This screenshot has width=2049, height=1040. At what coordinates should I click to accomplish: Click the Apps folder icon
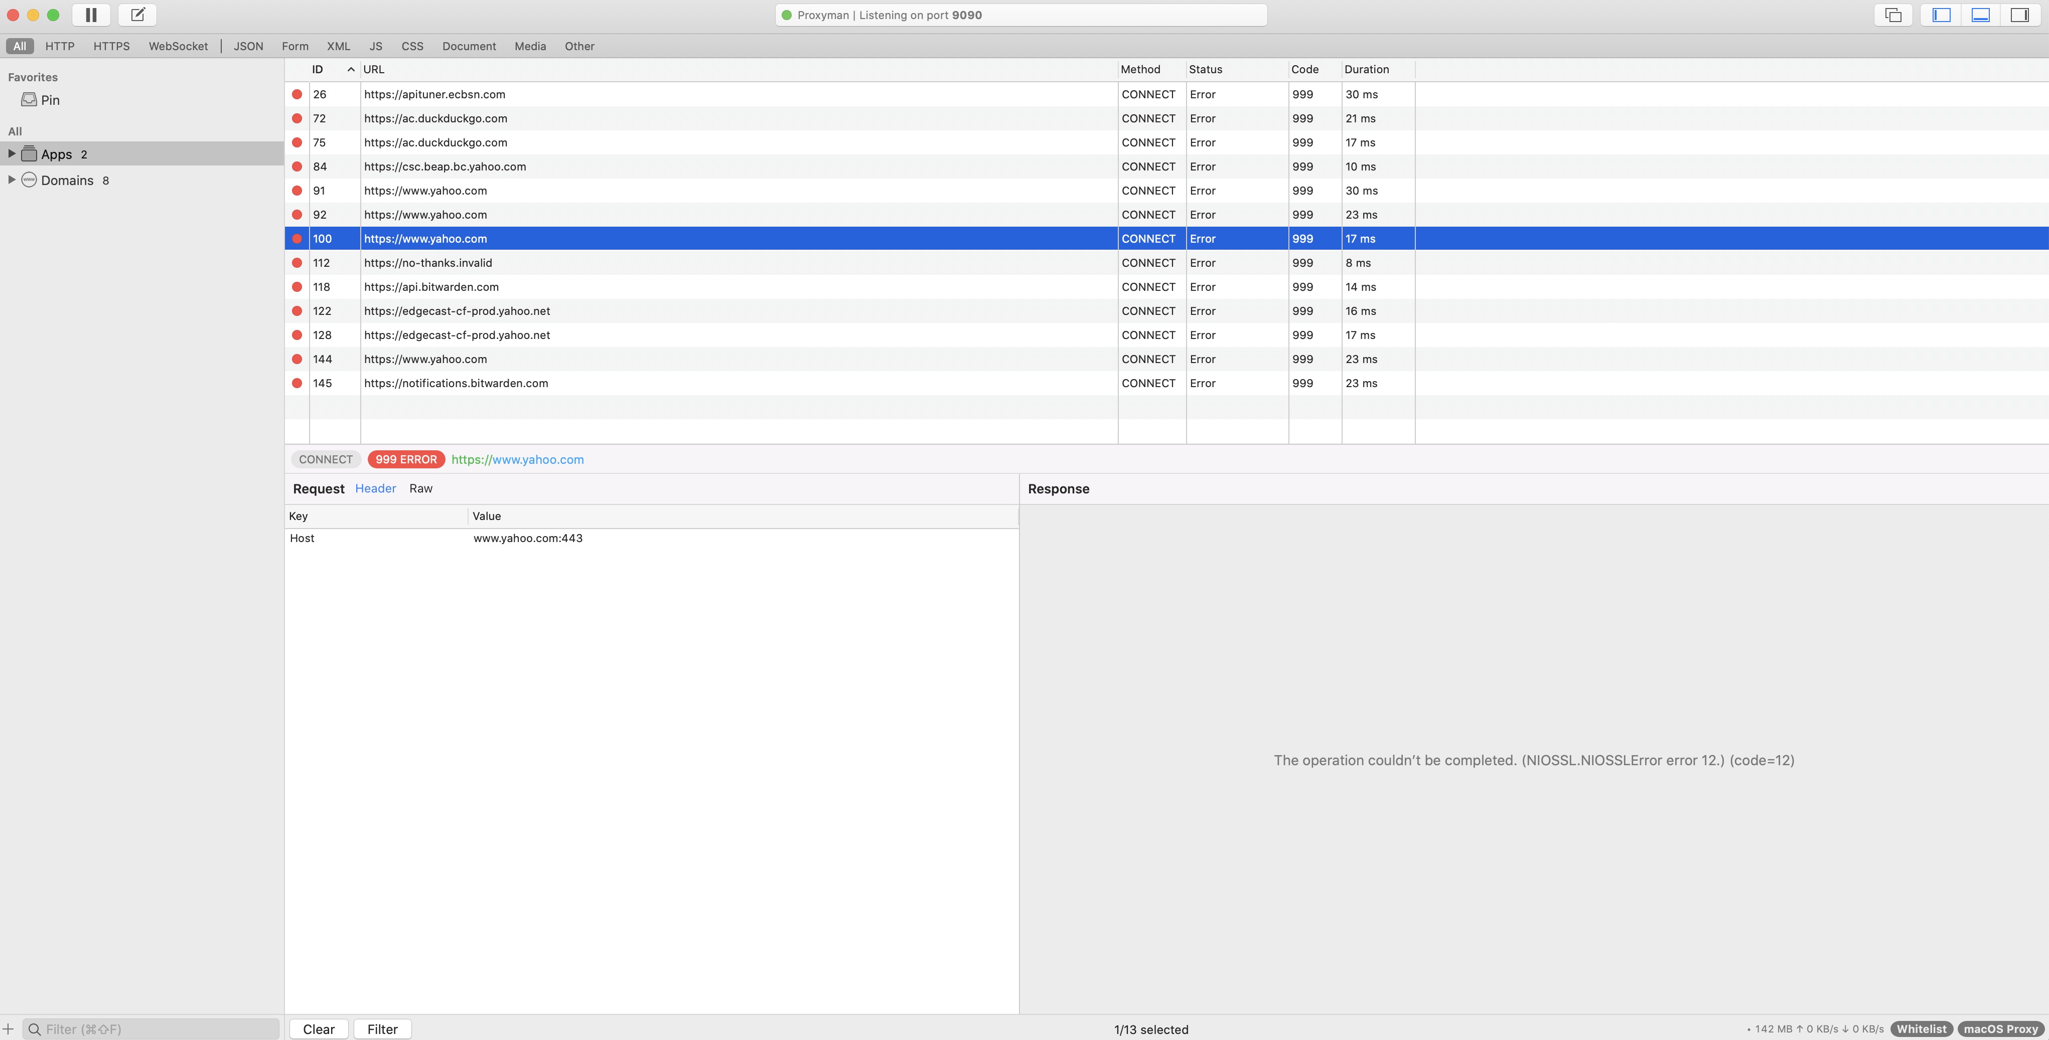click(30, 153)
